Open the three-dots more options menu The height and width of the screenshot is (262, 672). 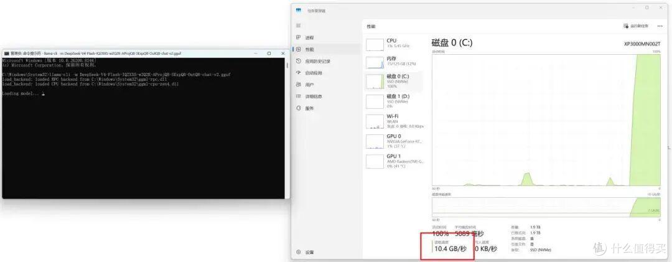660,26
